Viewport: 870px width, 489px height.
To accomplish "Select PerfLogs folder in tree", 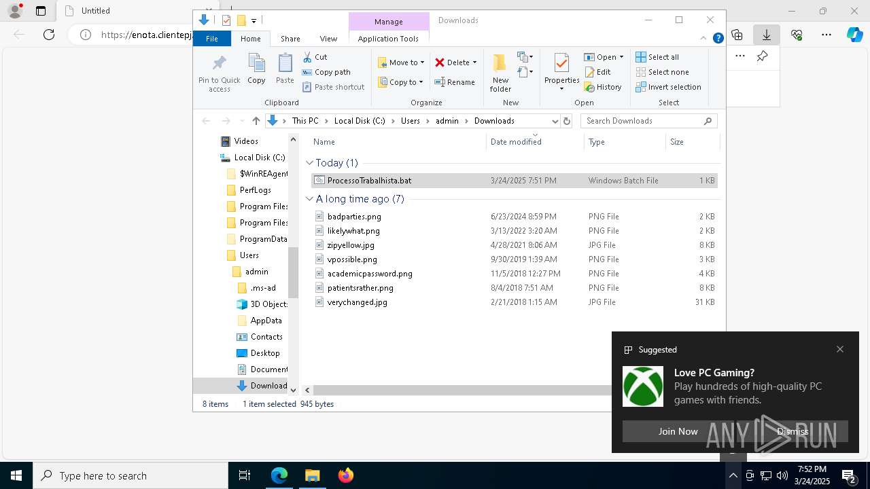I will click(255, 190).
